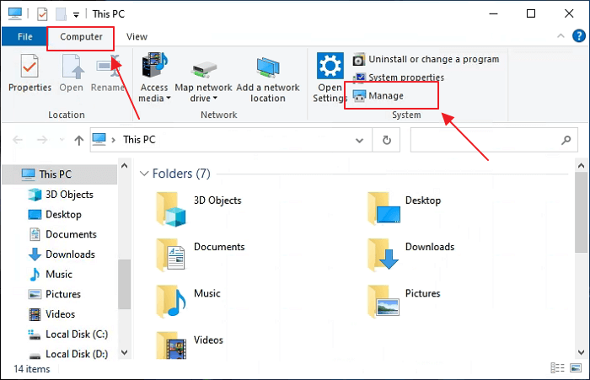Click the main pane scroll down arrow
The height and width of the screenshot is (380, 590).
coord(581,352)
